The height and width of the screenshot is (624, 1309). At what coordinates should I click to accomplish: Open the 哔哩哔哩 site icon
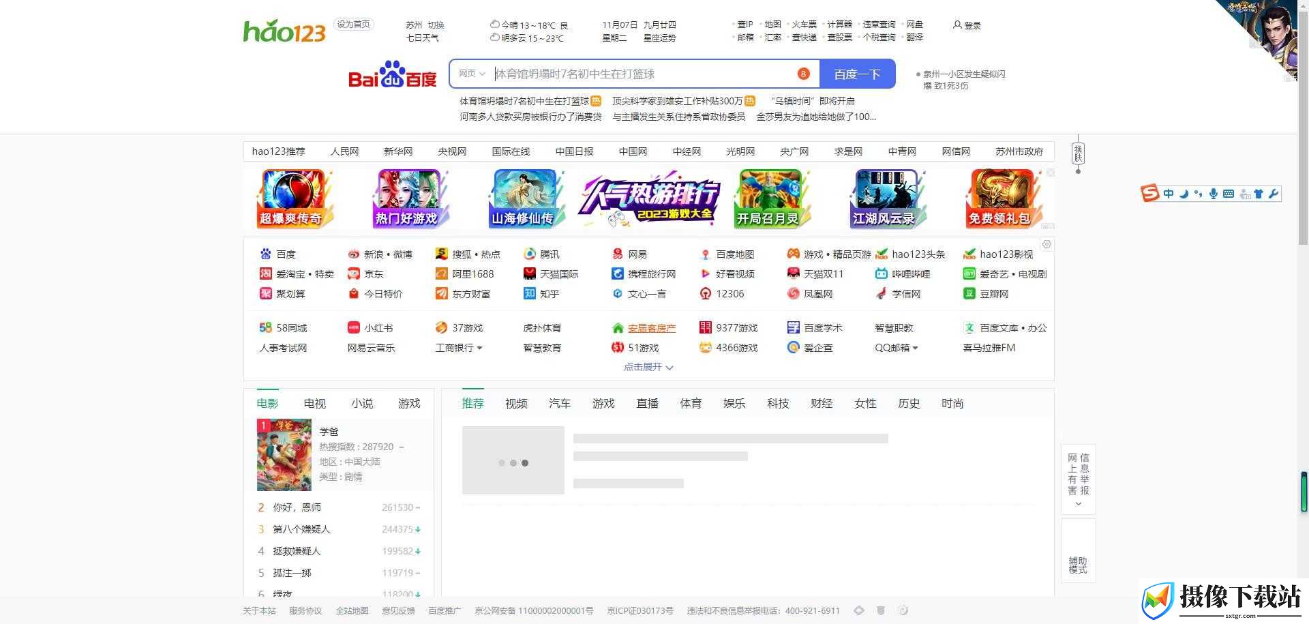point(881,273)
